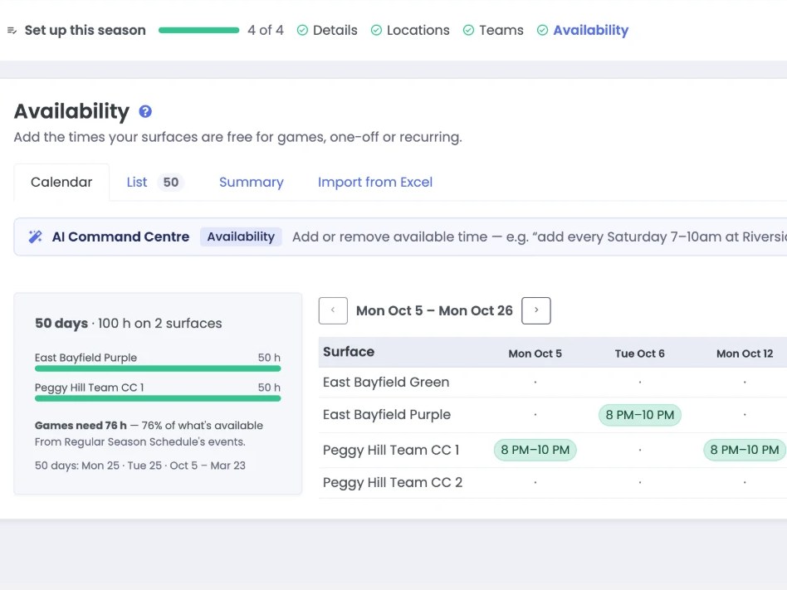This screenshot has height=590, width=787.
Task: Click the '50 days · 100 h on 2 surfaces' heading
Action: pos(129,323)
